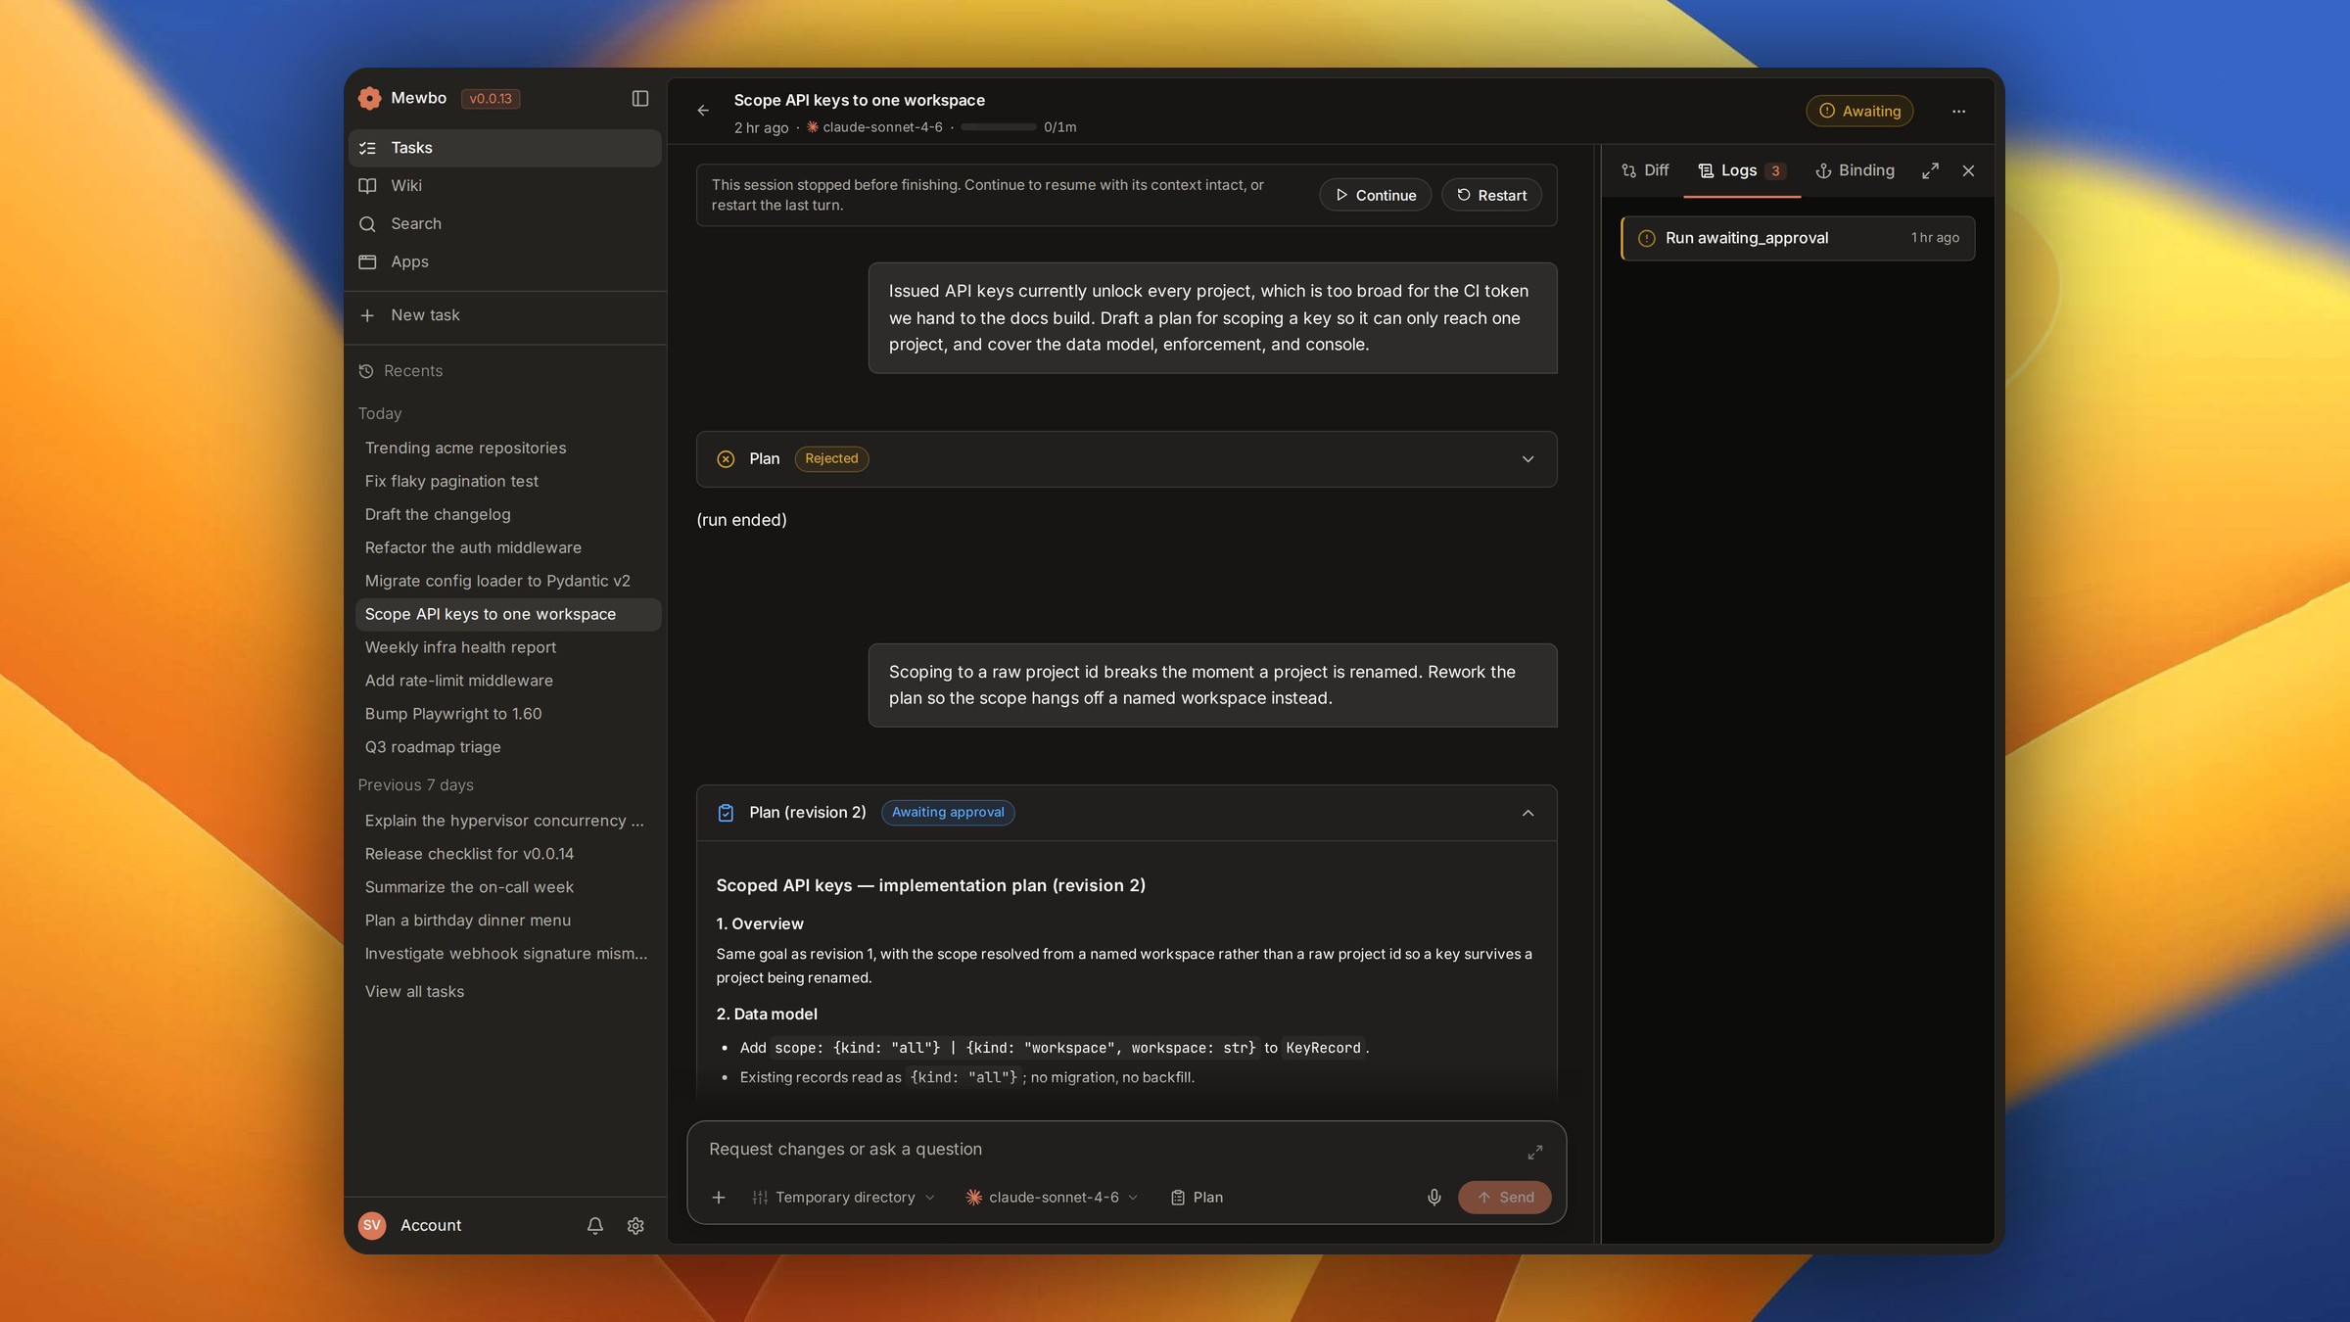This screenshot has width=2350, height=1322.
Task: Click the warning icon on Run awaiting_approval
Action: (1647, 238)
